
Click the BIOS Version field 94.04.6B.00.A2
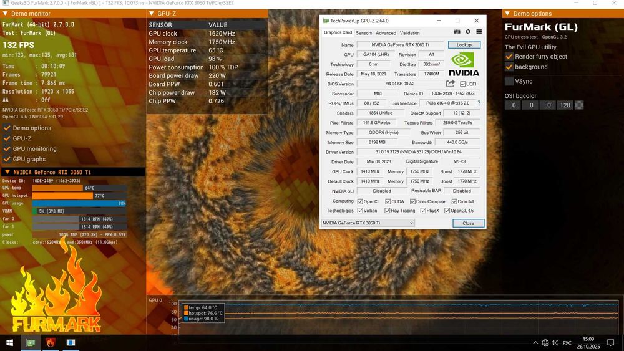click(x=400, y=84)
